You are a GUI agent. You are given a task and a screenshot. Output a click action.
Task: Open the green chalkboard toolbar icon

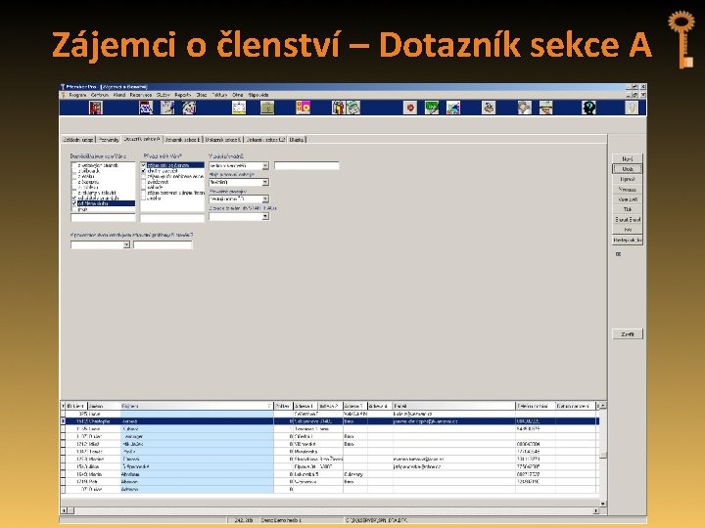(432, 108)
